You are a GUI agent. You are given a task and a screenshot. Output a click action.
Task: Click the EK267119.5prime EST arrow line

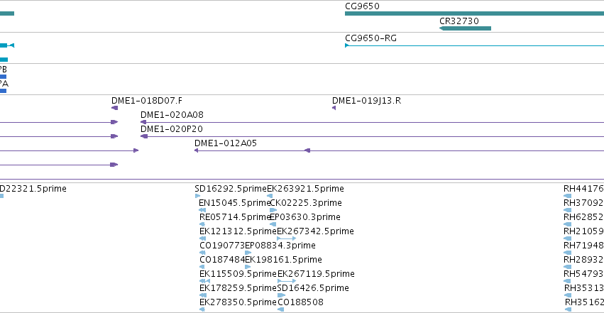pyautogui.click(x=287, y=281)
